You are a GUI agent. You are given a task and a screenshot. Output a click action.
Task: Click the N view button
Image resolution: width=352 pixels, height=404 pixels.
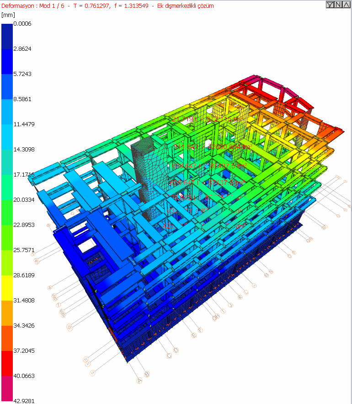(x=338, y=5)
